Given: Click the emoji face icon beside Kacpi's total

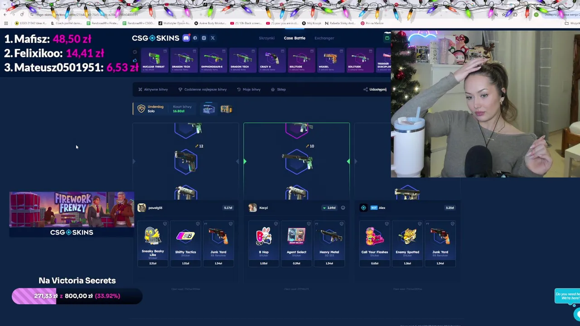Looking at the screenshot, I should tap(343, 208).
